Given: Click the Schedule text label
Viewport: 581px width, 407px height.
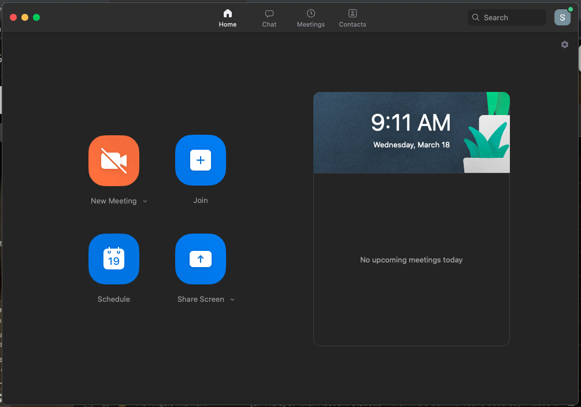Looking at the screenshot, I should click(x=114, y=299).
